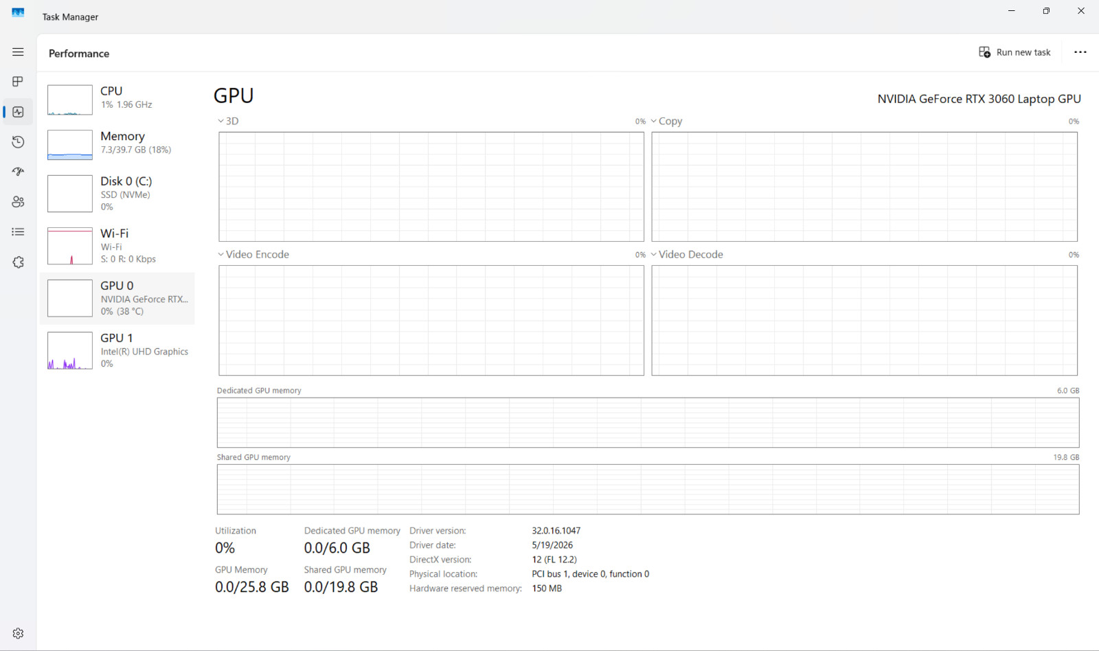Open the Video Decode graph dropdown
1099x651 pixels.
pos(687,254)
